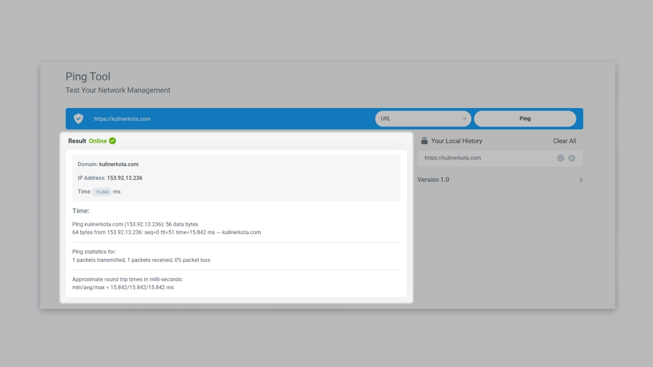Click the min/avg/max round trip line
The width and height of the screenshot is (653, 367).
123,287
